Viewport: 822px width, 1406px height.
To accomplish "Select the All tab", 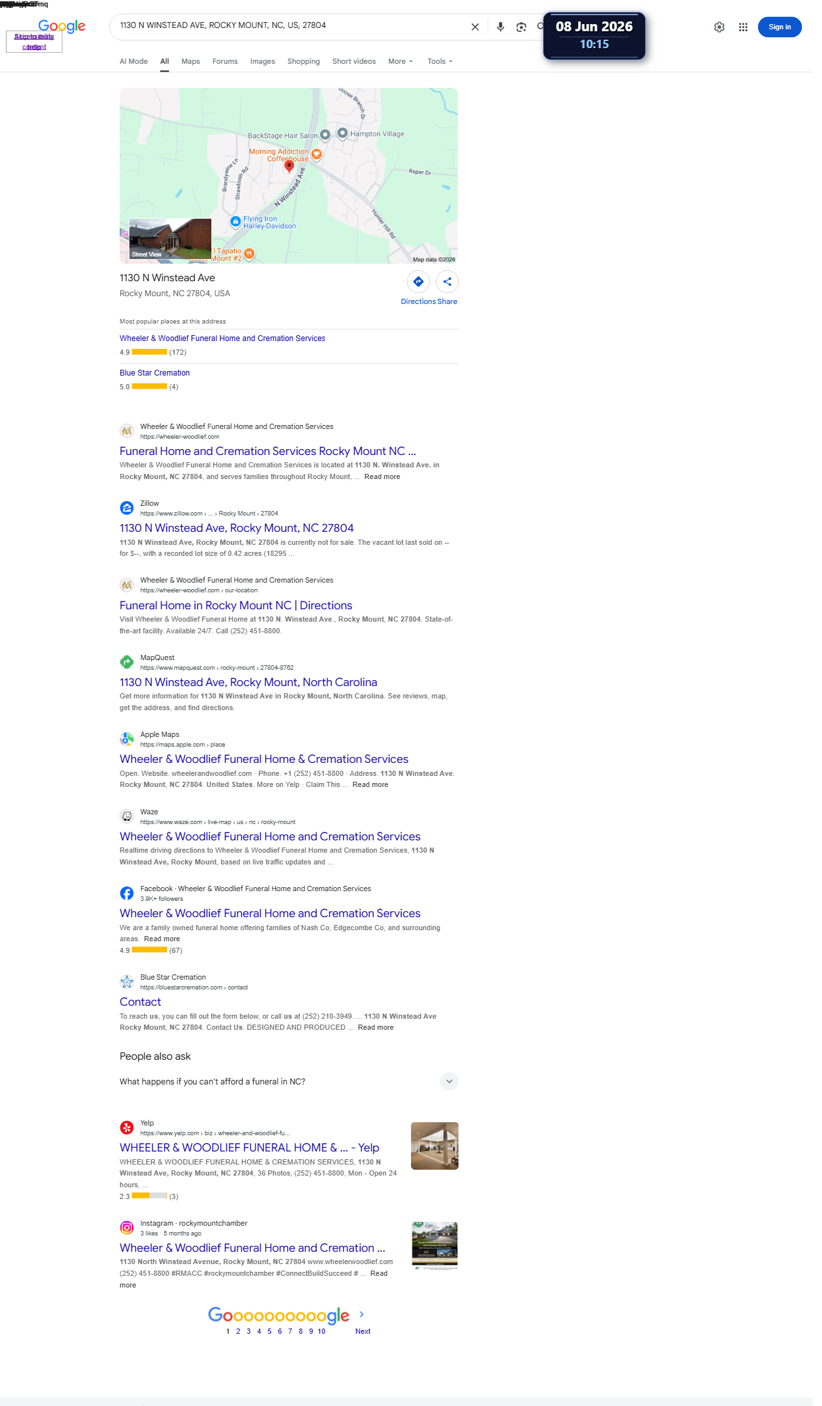I will (x=165, y=61).
